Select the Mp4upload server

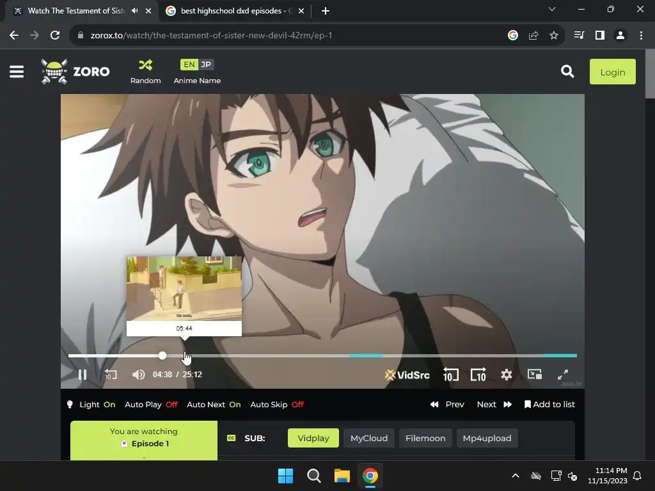[x=487, y=438]
